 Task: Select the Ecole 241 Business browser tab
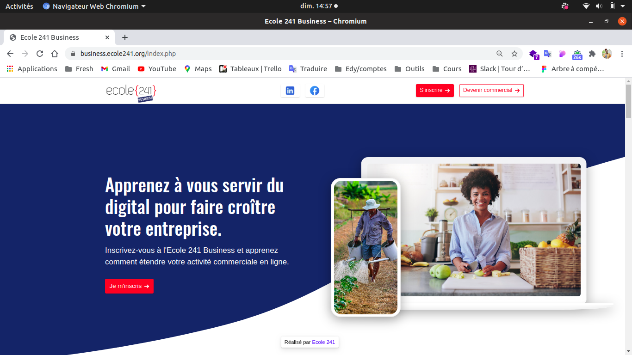point(59,37)
